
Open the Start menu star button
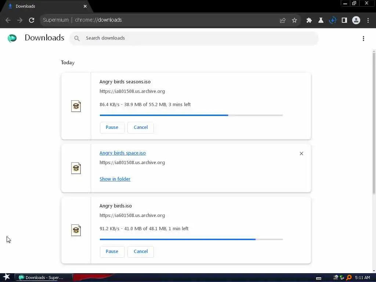pos(7,277)
